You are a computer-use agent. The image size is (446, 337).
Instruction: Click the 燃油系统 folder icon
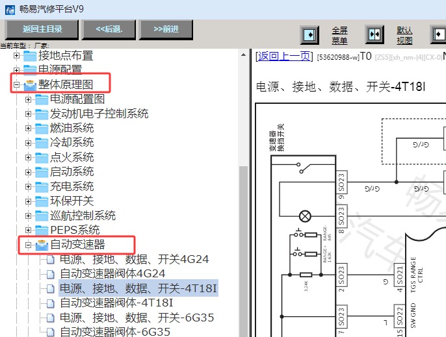[x=42, y=129]
